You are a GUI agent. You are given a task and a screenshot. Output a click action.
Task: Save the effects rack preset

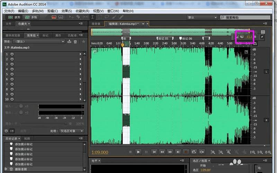[70, 42]
